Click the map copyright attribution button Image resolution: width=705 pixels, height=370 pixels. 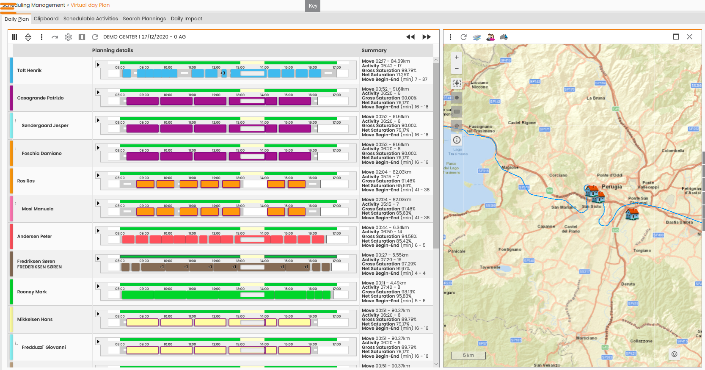675,354
